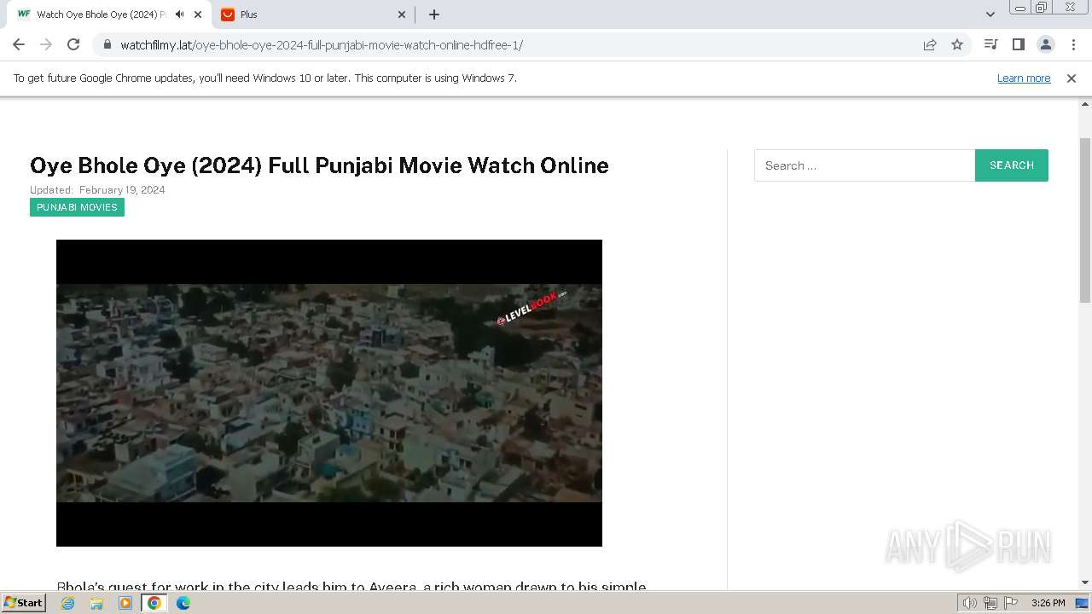Select Google Chrome on the taskbar
The image size is (1092, 614).
point(154,603)
